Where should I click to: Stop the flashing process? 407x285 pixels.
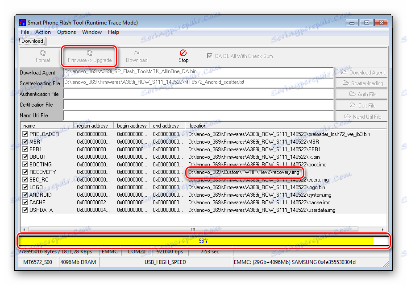(x=183, y=56)
